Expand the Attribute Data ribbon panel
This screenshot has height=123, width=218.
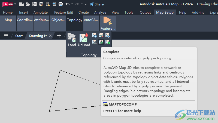(x=41, y=23)
